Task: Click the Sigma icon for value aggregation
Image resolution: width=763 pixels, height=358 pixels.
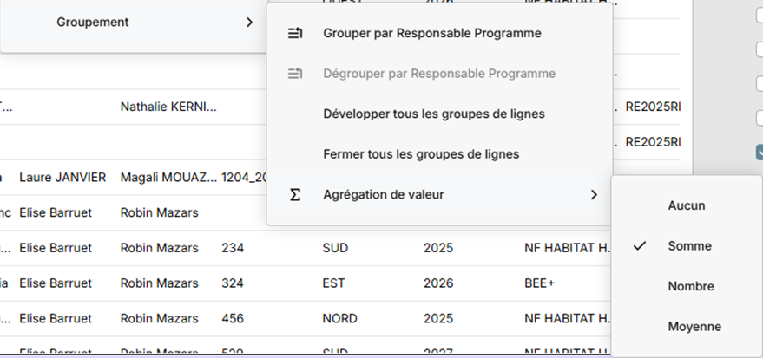Action: [x=295, y=195]
